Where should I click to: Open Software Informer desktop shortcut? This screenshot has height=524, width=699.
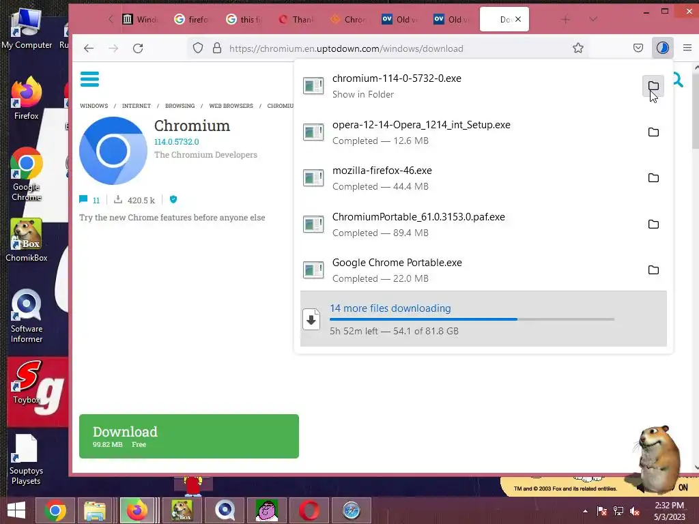(27, 316)
